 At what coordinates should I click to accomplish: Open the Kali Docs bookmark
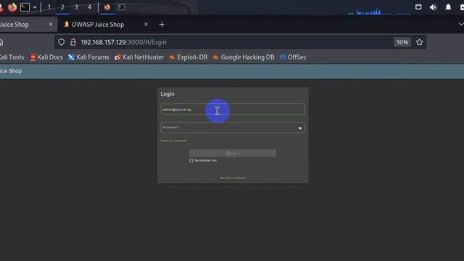click(46, 57)
